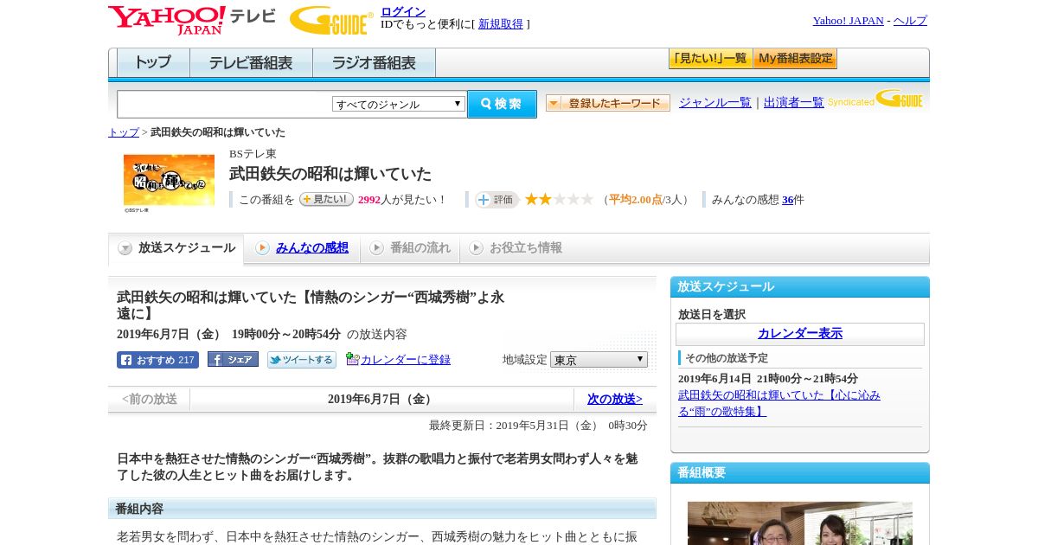Screen dimensions: 1038x545
Task: Click the BSテレ東 channel name
Action: click(253, 154)
